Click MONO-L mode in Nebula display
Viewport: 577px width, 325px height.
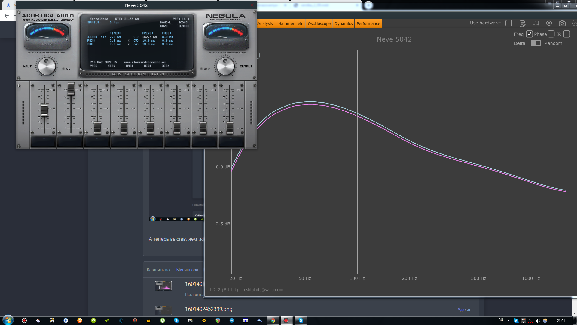coord(166,23)
